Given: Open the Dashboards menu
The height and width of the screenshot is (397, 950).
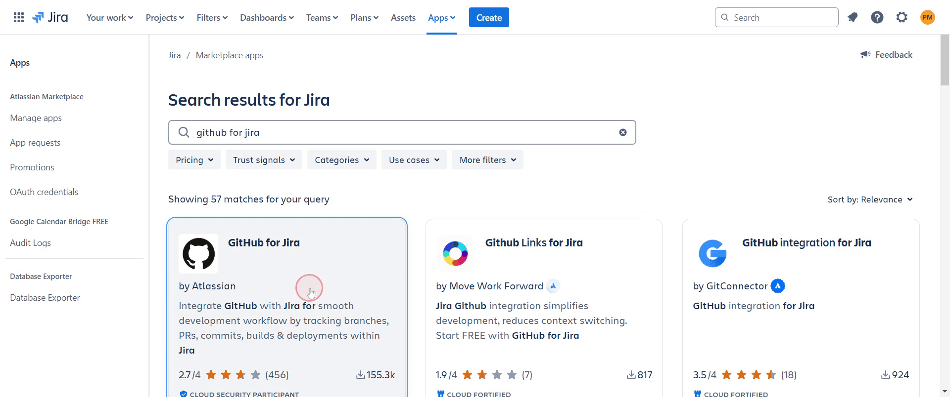Looking at the screenshot, I should coord(267,17).
